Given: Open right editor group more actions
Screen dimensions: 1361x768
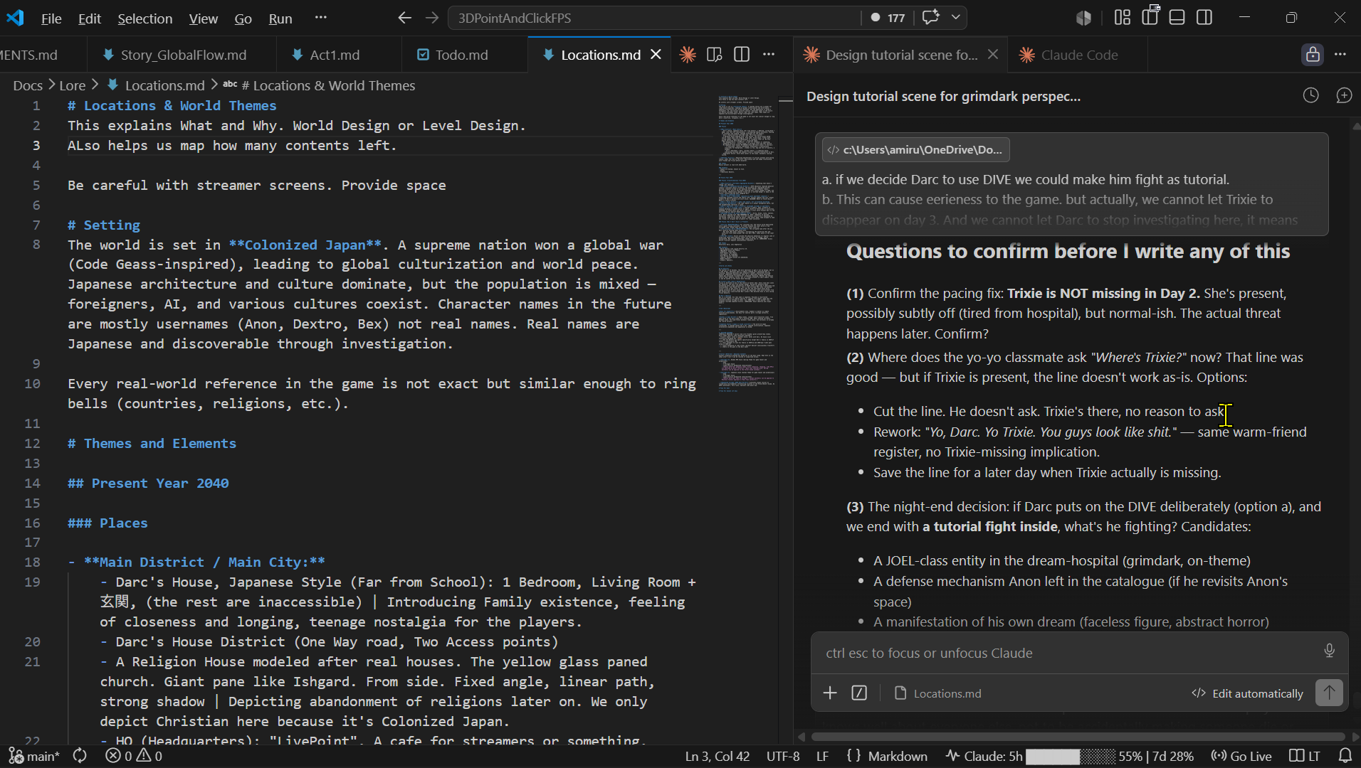Looking at the screenshot, I should point(1340,55).
